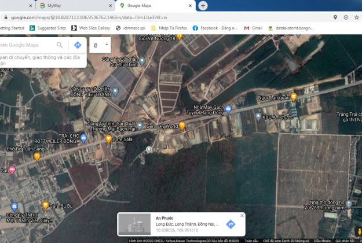Click the Một Thành Viên Giấy shopping marker
The height and width of the screenshot is (243, 362).
(x=14, y=207)
